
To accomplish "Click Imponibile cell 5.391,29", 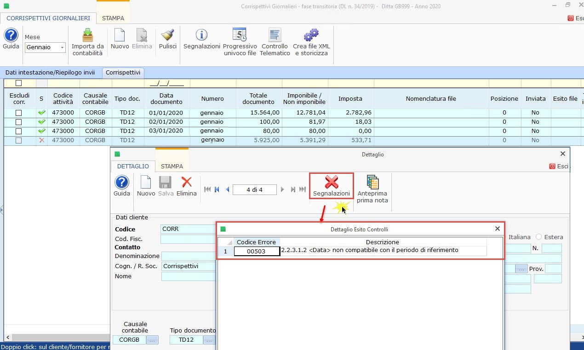I will point(304,140).
